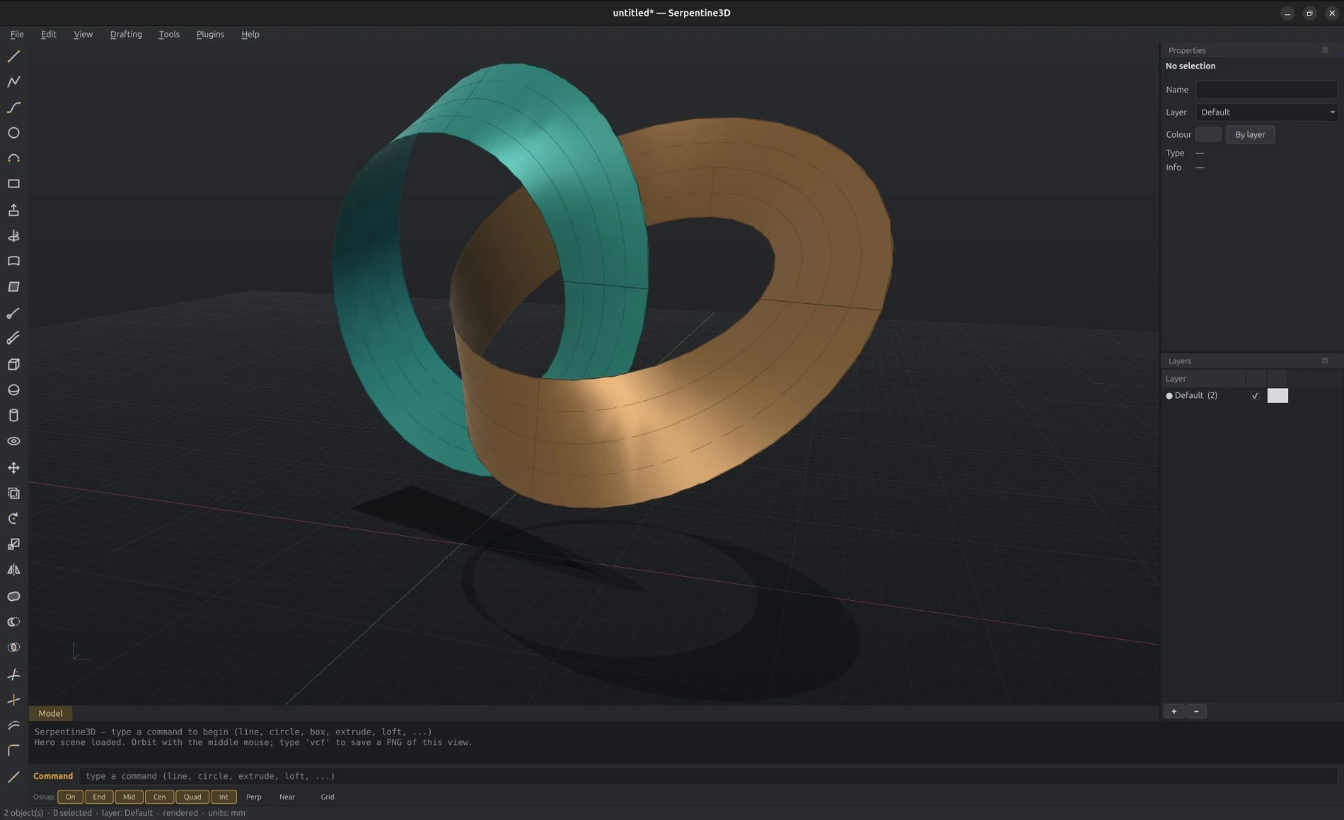Toggle Osnap On button
The height and width of the screenshot is (820, 1344).
click(70, 797)
